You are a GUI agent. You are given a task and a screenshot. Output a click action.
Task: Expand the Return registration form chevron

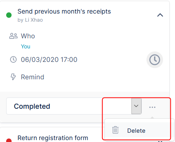point(160,141)
